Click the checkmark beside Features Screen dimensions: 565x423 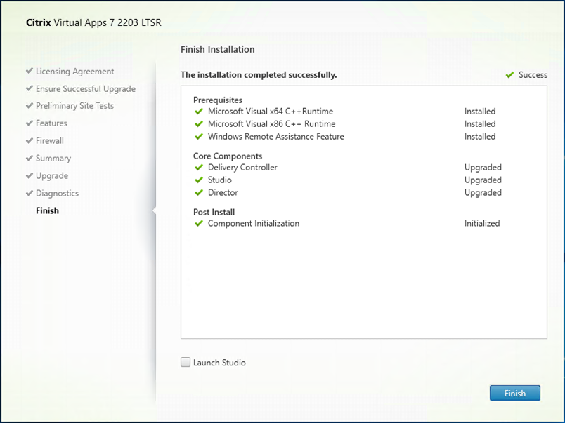[x=30, y=123]
